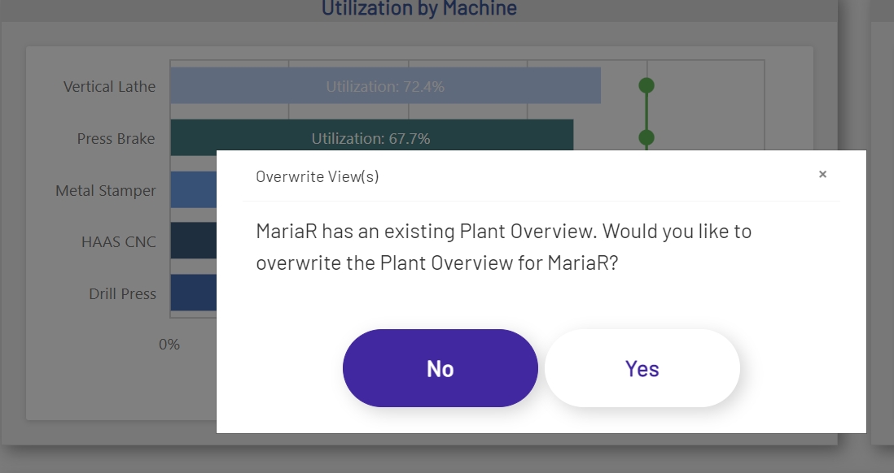This screenshot has width=894, height=473.
Task: Click the No button
Action: pyautogui.click(x=440, y=368)
